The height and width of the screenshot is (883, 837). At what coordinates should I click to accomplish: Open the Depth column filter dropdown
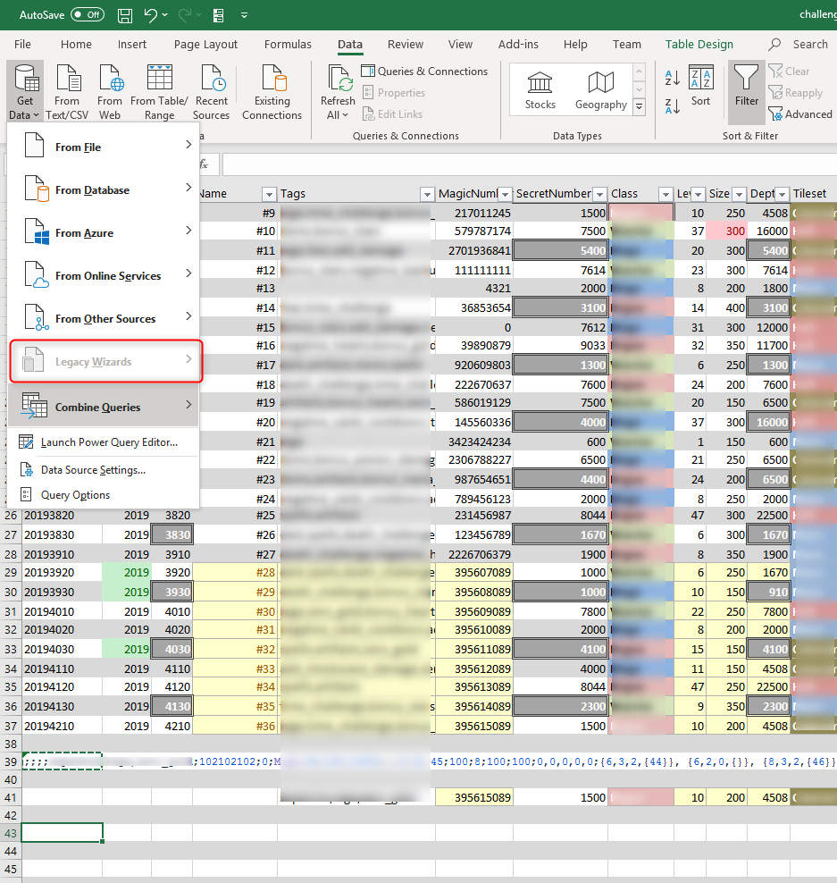click(x=782, y=194)
